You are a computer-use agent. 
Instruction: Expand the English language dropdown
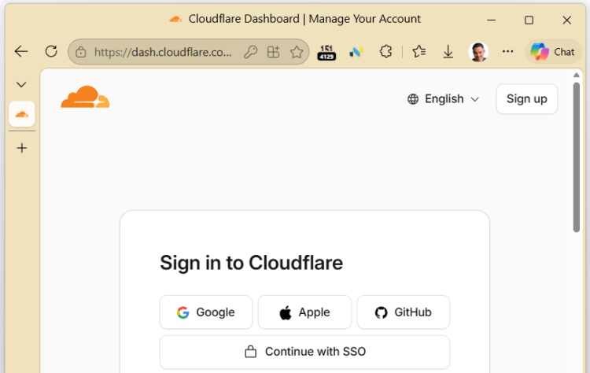443,99
